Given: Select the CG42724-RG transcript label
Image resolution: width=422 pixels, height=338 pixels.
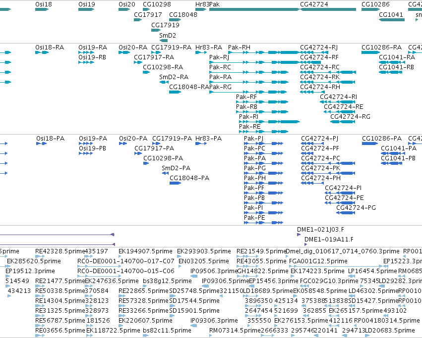Looking at the screenshot, I should (351, 117).
